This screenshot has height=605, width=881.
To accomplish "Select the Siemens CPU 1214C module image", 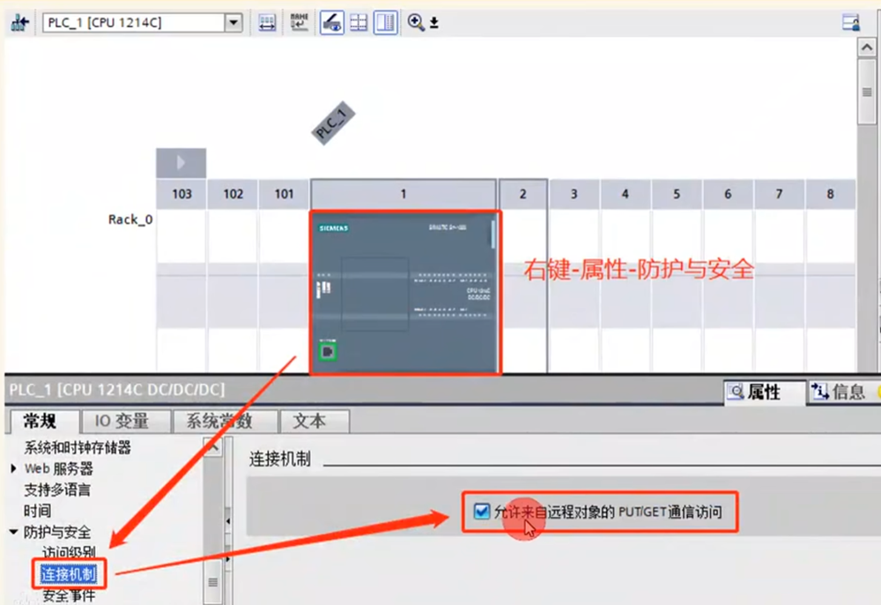I will (x=405, y=292).
